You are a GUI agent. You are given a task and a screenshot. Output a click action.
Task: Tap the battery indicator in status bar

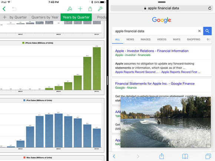coord(103,2)
